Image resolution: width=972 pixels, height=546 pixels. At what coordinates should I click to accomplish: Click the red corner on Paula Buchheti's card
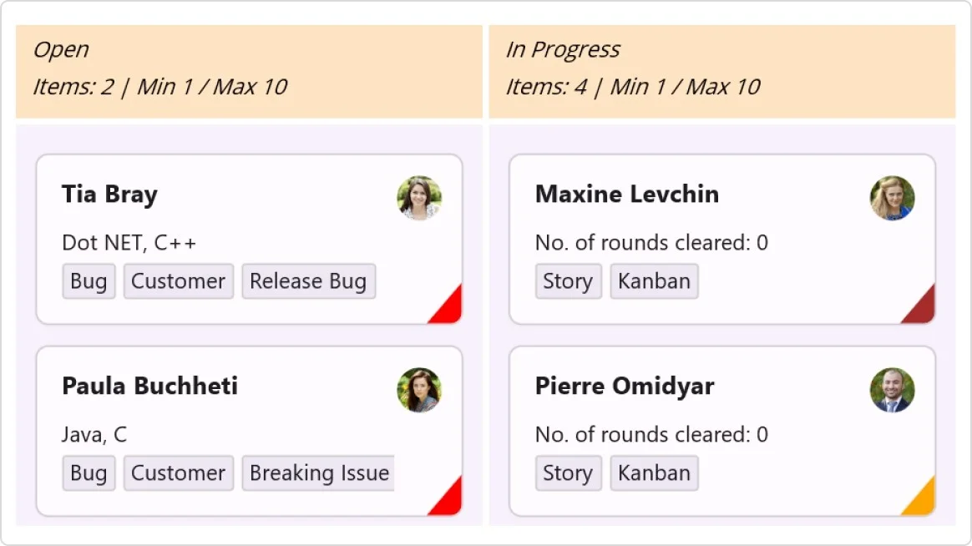click(x=451, y=503)
